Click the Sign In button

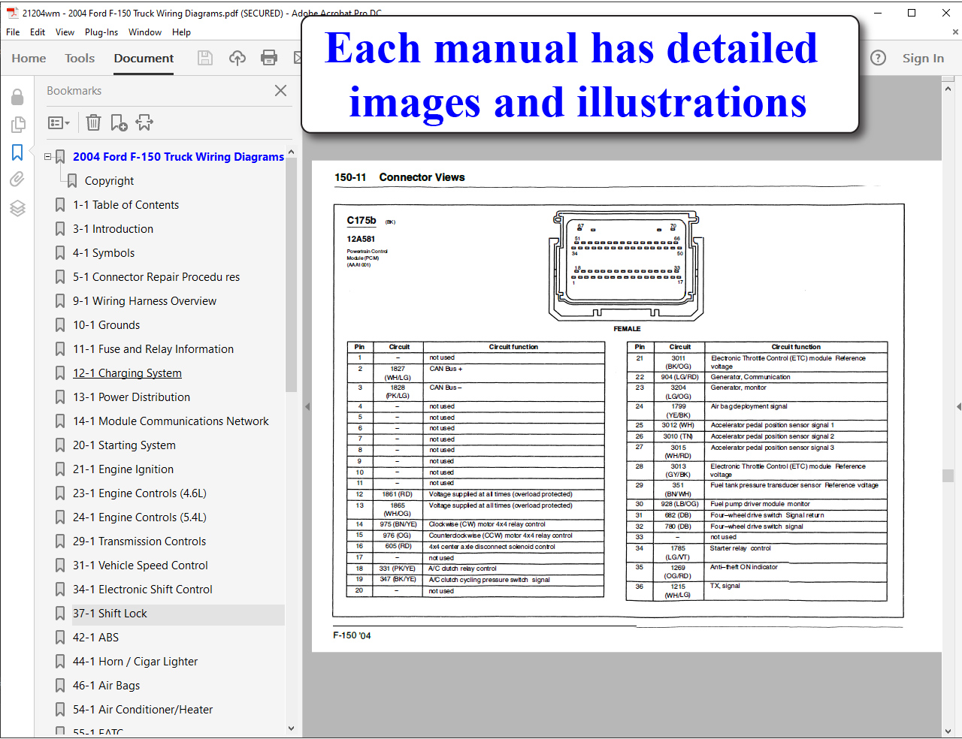923,58
